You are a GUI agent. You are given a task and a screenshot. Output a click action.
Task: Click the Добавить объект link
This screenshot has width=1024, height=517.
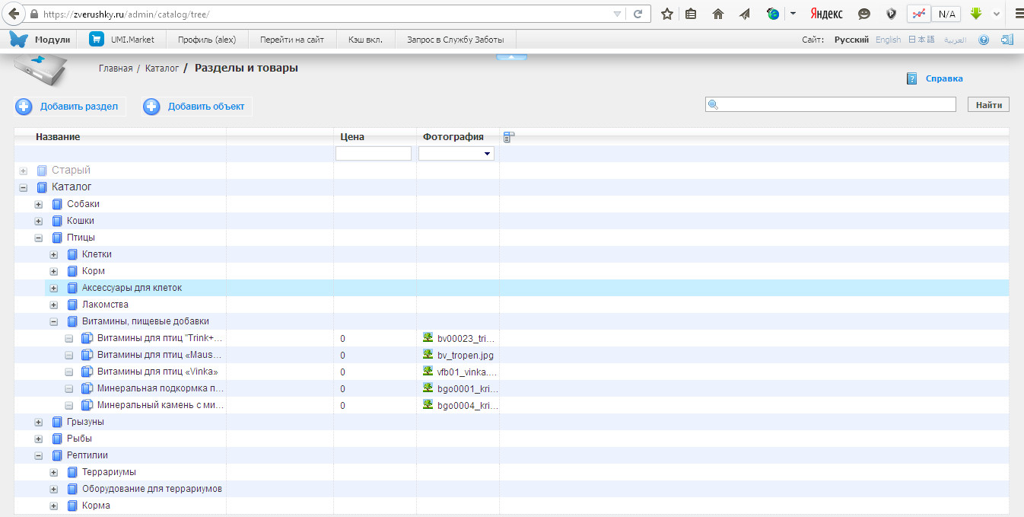(x=206, y=107)
